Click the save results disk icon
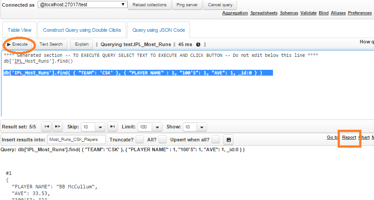The height and width of the screenshot is (200, 374). point(229,140)
